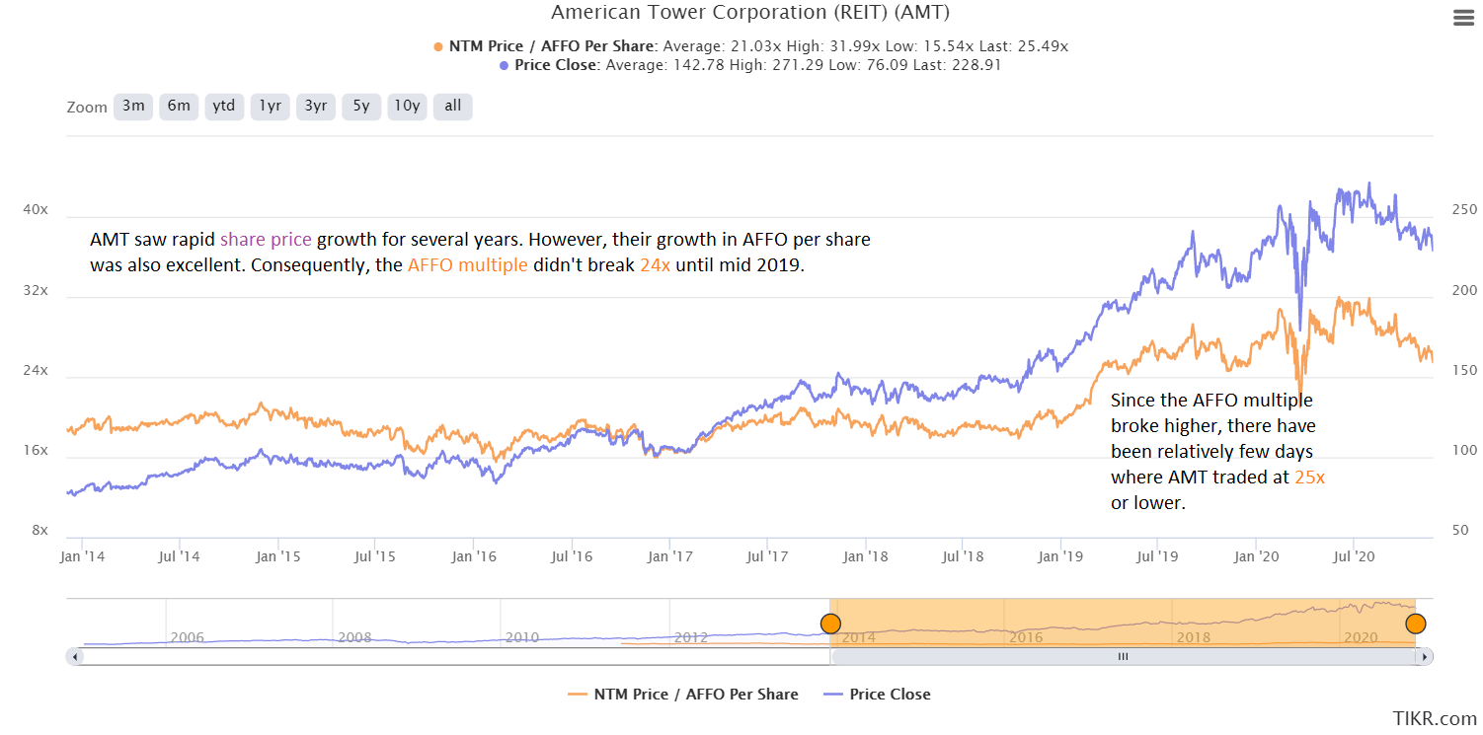Screen dimensions: 1483x735
Task: Switch zoom to 10y
Action: click(x=407, y=107)
